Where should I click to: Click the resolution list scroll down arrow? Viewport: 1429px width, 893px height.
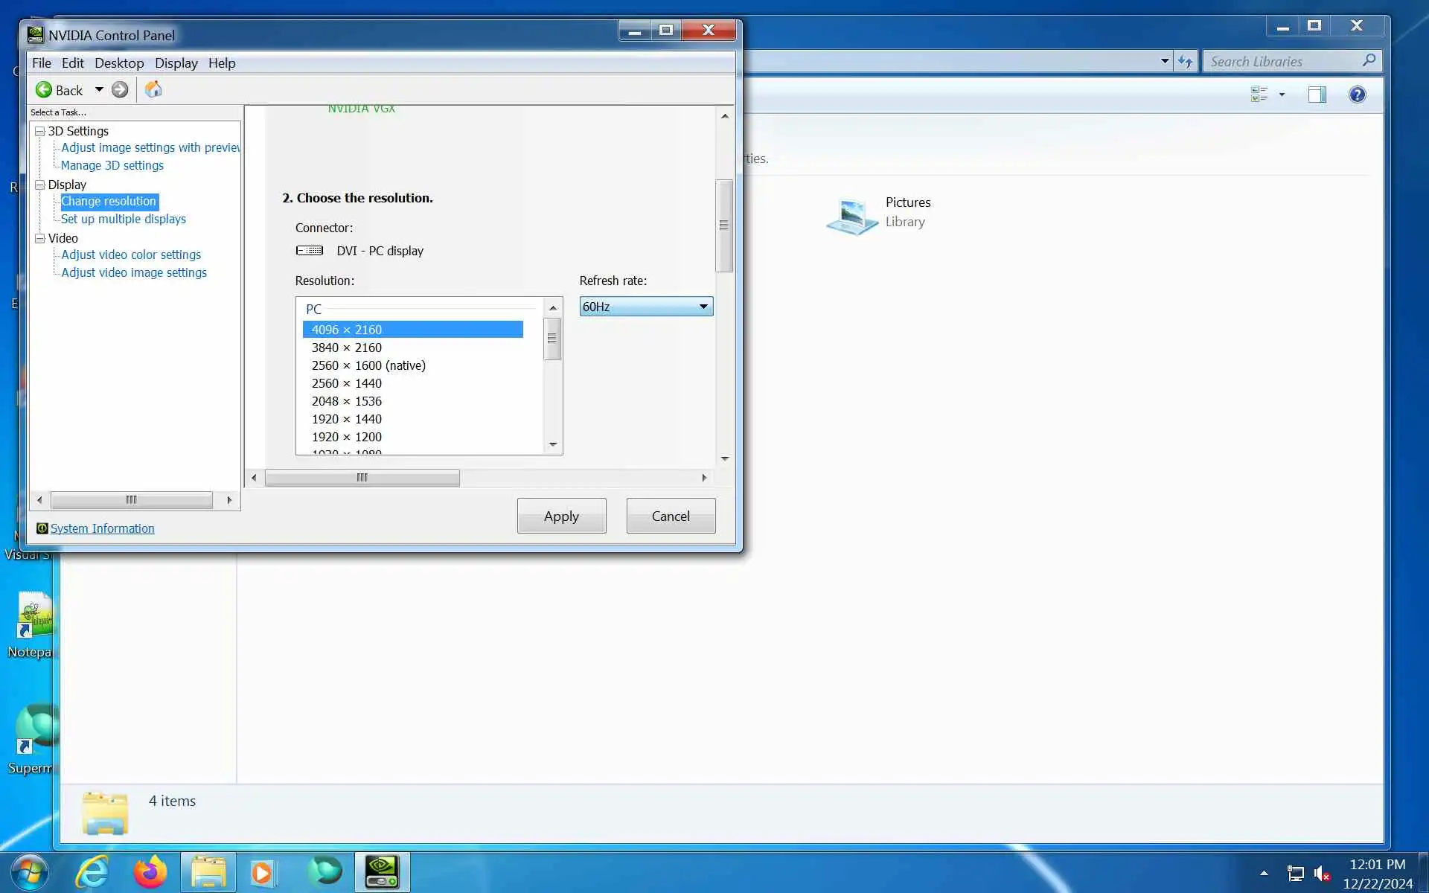(552, 445)
